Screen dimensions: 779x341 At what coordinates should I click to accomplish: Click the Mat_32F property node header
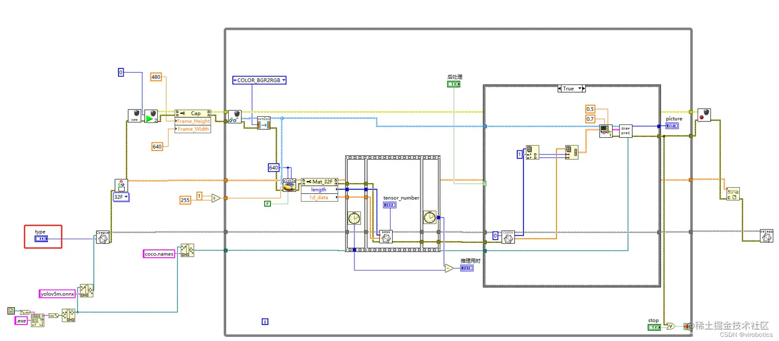pyautogui.click(x=319, y=182)
